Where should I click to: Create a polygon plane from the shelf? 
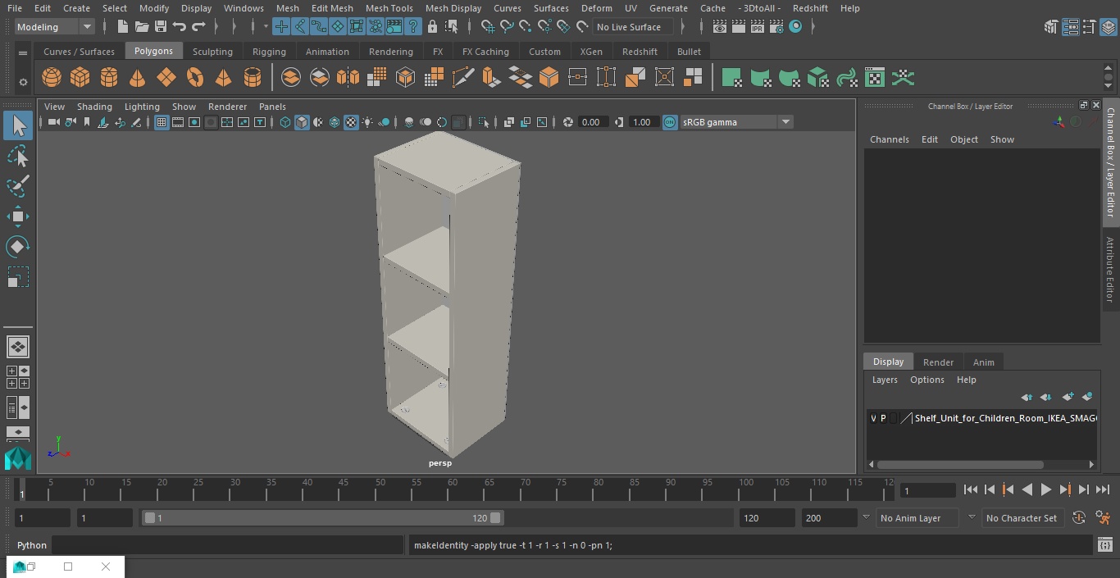coord(166,78)
